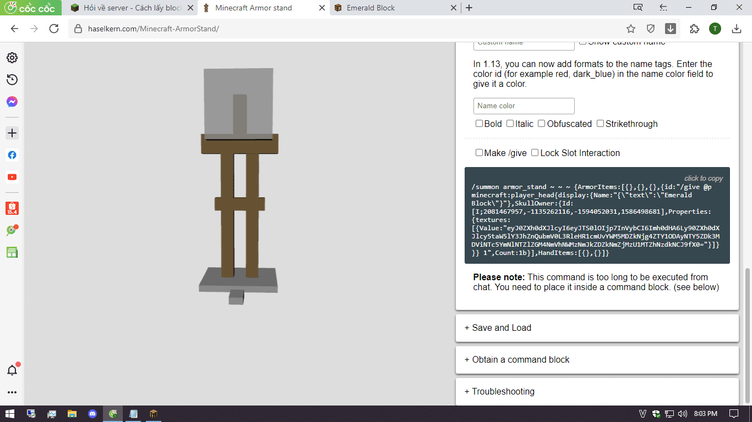This screenshot has height=422, width=752.
Task: Focus the Name color input field
Action: click(x=524, y=106)
